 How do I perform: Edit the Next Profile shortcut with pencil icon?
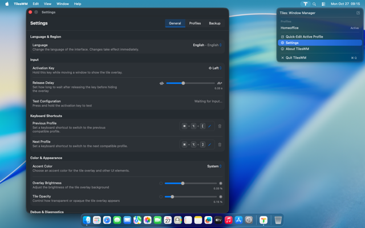click(x=209, y=144)
